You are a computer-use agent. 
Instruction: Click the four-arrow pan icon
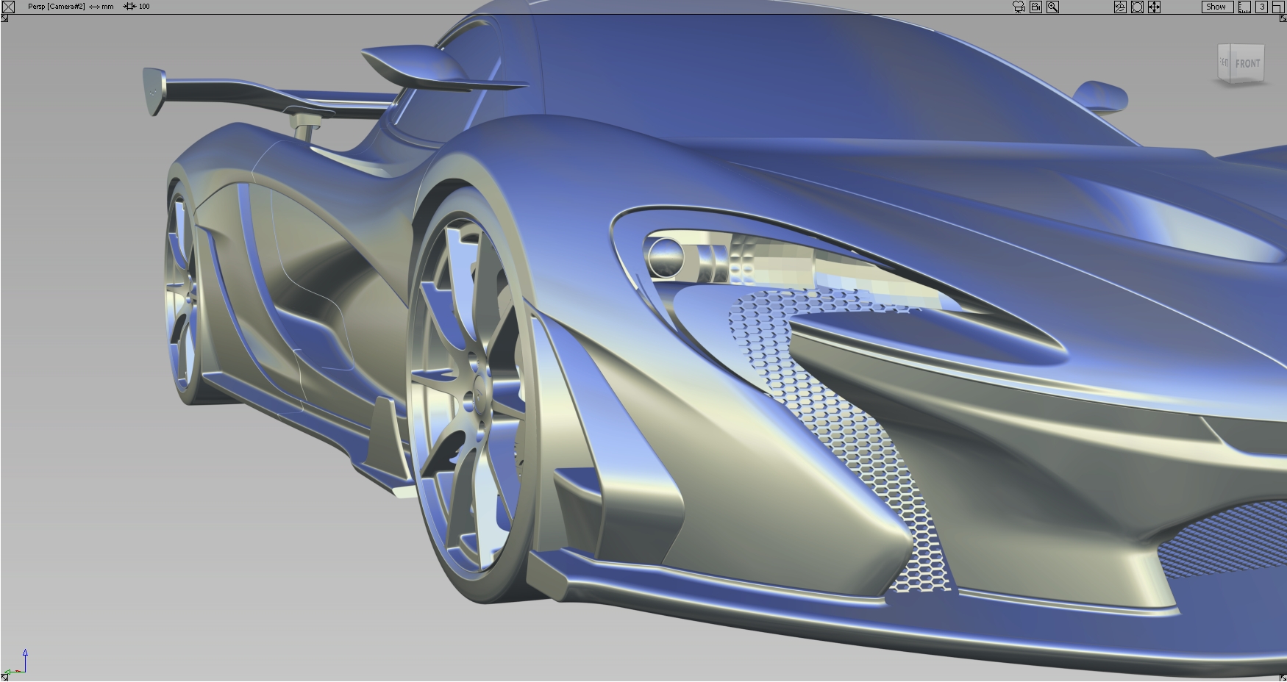(1153, 7)
